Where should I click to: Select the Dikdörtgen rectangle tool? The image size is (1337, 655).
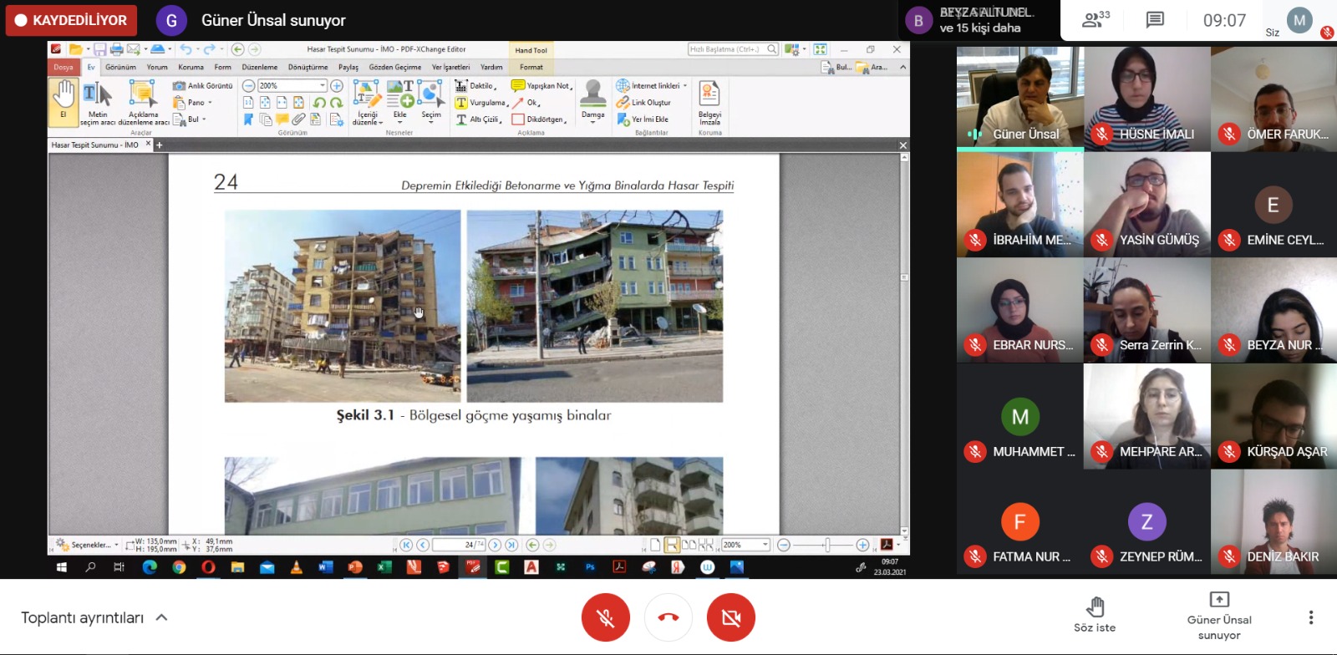coord(540,119)
